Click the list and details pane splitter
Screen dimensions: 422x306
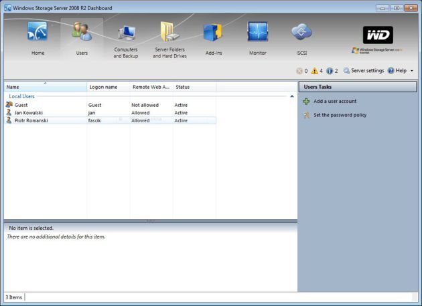tap(151, 221)
